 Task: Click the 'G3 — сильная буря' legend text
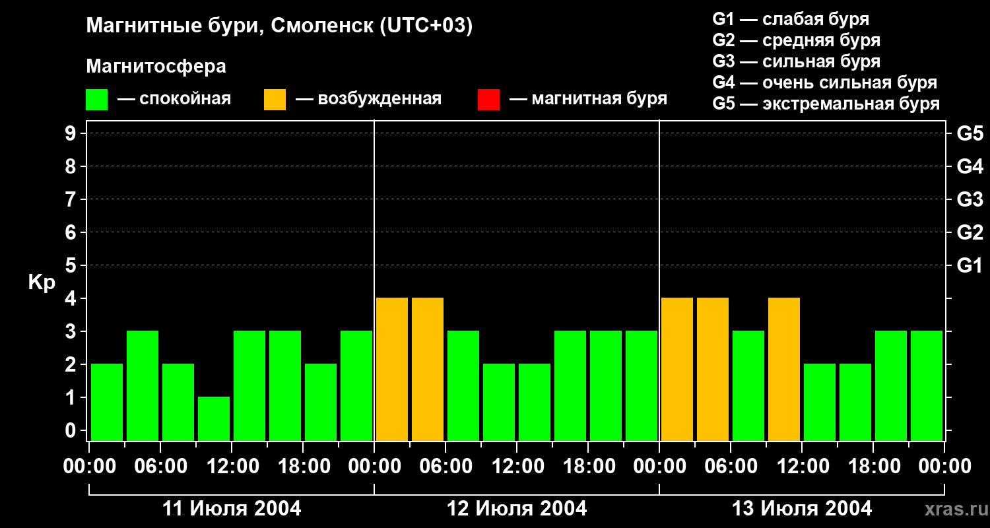797,61
